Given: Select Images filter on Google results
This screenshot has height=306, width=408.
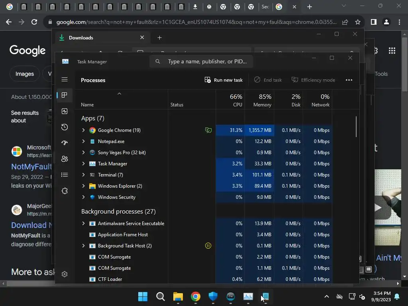Looking at the screenshot, I should tap(24, 74).
